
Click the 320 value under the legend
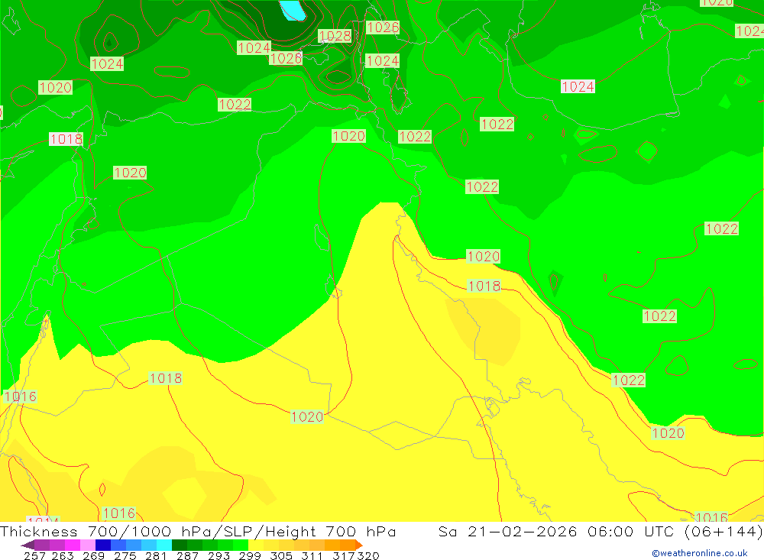(368, 555)
